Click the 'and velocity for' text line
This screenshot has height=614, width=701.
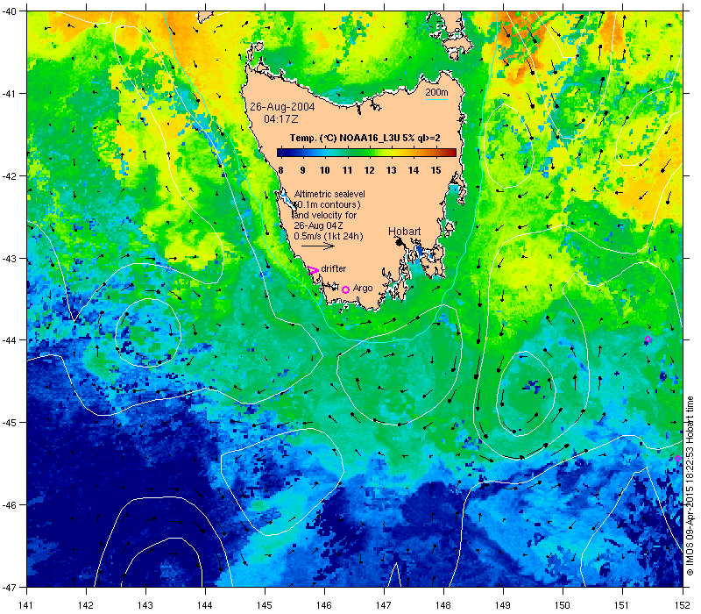click(325, 215)
